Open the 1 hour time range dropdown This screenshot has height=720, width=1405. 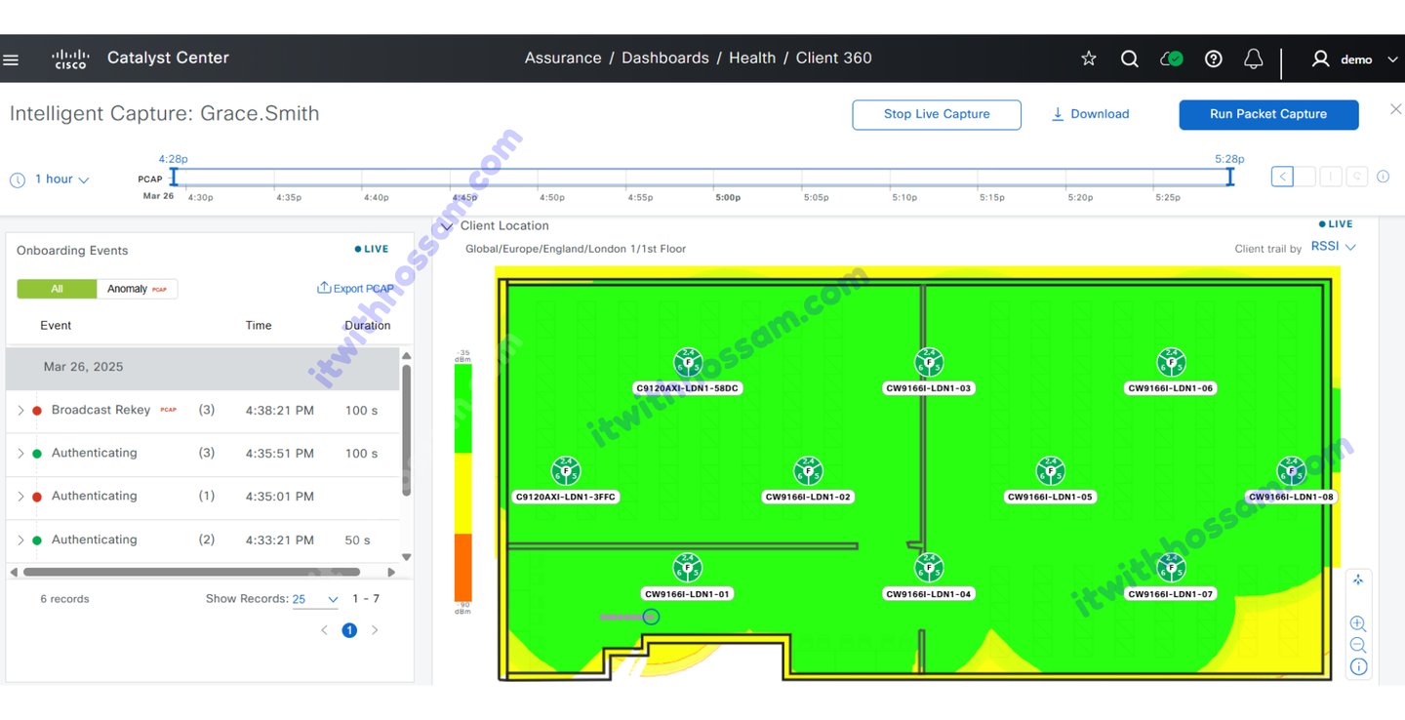pyautogui.click(x=62, y=180)
